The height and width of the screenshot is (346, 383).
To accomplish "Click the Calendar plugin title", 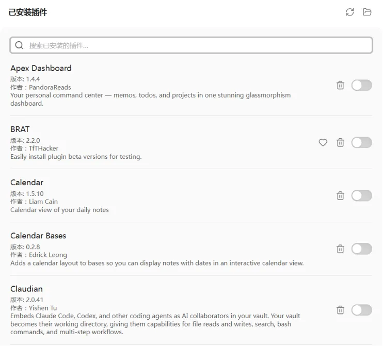I will pyautogui.click(x=27, y=182).
